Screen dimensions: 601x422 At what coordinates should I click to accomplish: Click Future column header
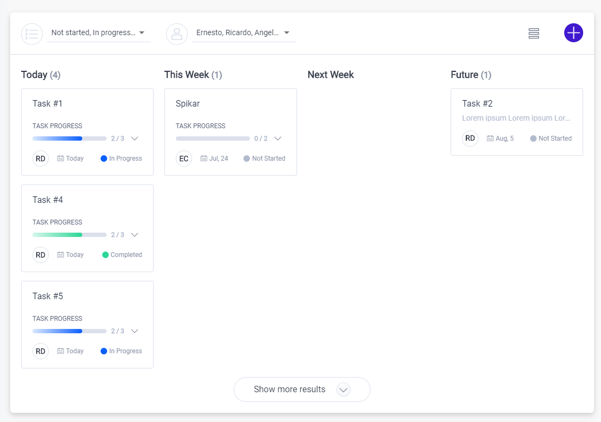(471, 75)
